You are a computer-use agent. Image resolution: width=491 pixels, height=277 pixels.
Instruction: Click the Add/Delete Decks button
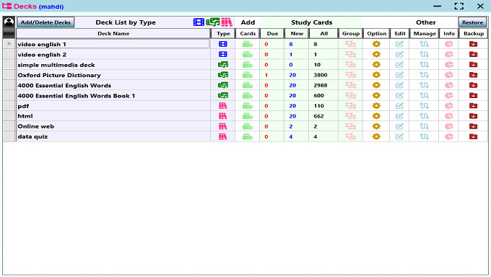coord(45,22)
